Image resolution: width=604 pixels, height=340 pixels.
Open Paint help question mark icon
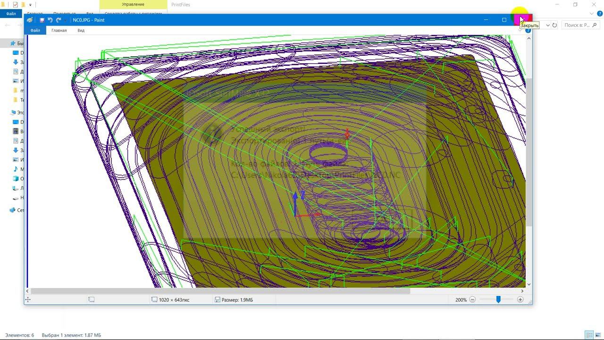528,31
